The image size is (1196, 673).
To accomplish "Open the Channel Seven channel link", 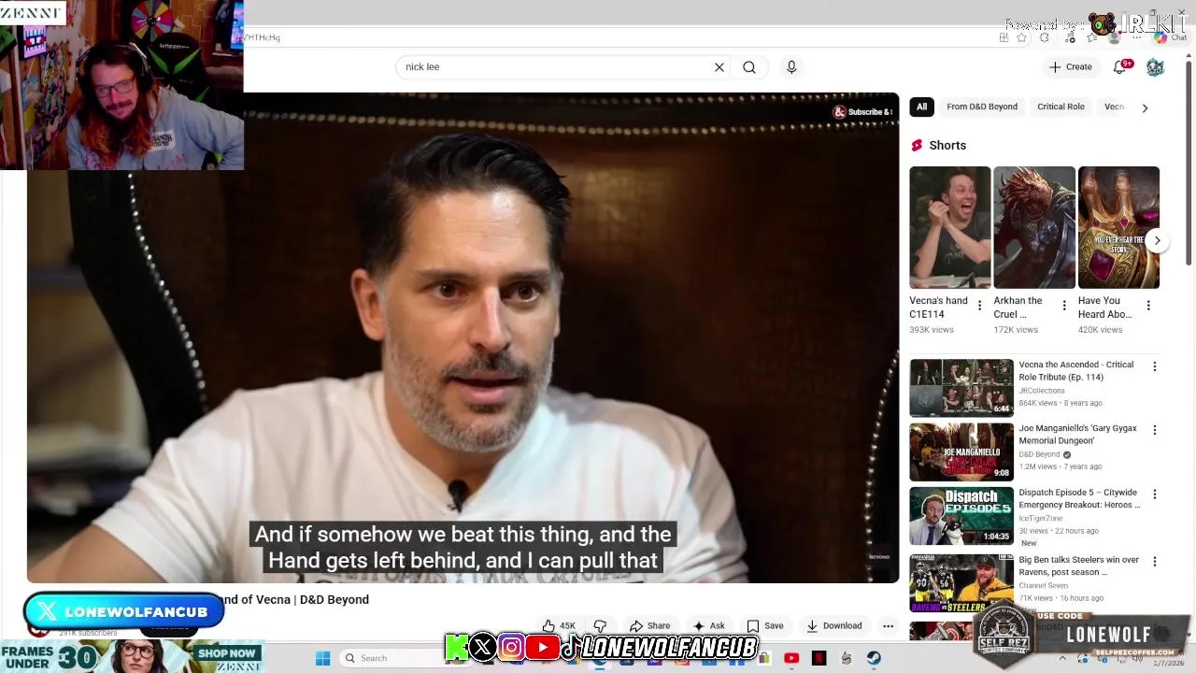I will (x=1044, y=586).
